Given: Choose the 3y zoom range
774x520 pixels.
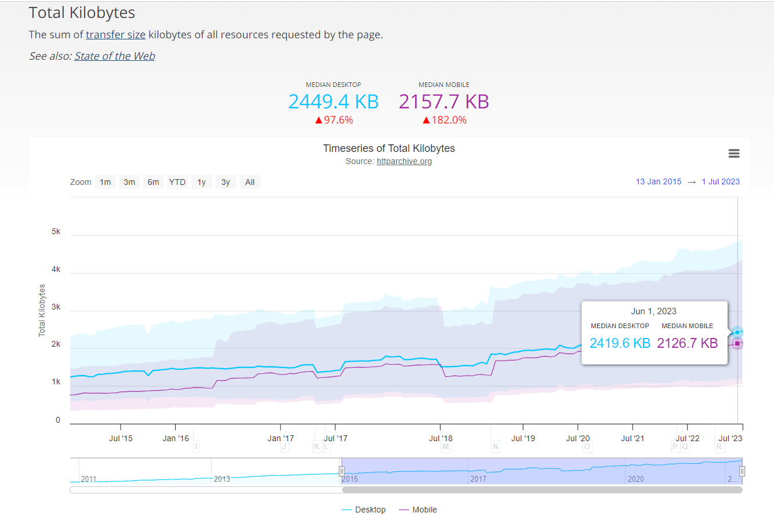Looking at the screenshot, I should point(226,182).
